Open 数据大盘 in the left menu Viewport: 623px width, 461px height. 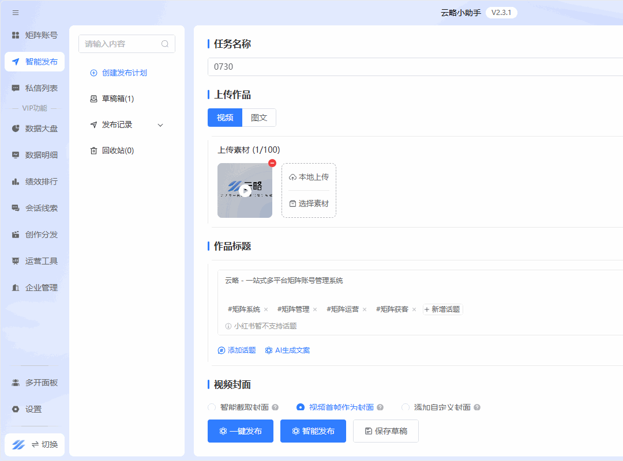[x=35, y=129]
